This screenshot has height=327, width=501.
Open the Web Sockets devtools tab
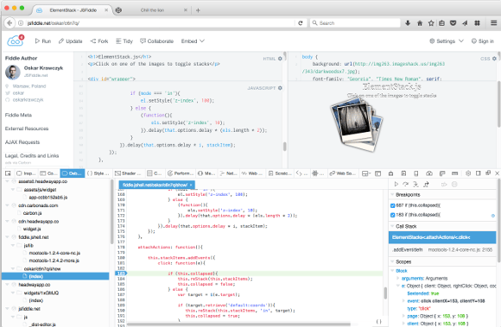pyautogui.click(x=343, y=173)
